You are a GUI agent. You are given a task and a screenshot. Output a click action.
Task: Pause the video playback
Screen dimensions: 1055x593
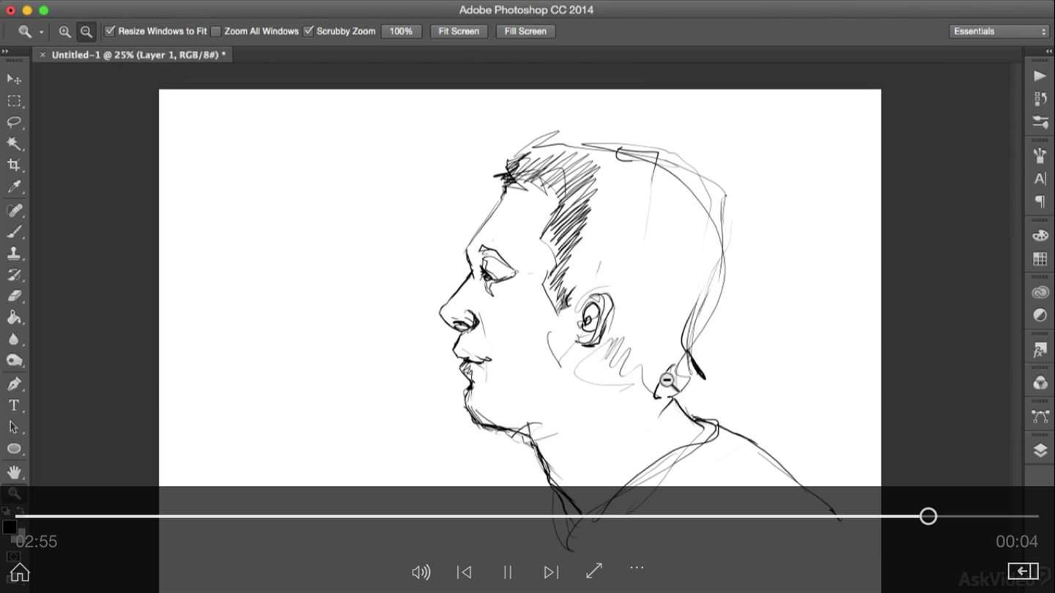tap(507, 572)
